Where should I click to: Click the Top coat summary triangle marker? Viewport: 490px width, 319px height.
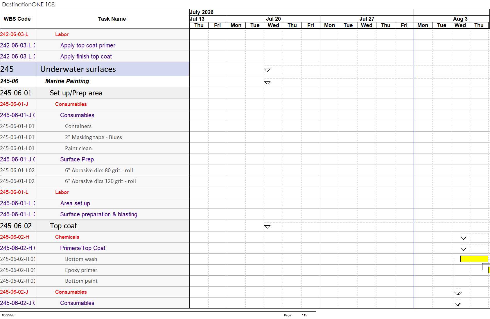point(267,227)
